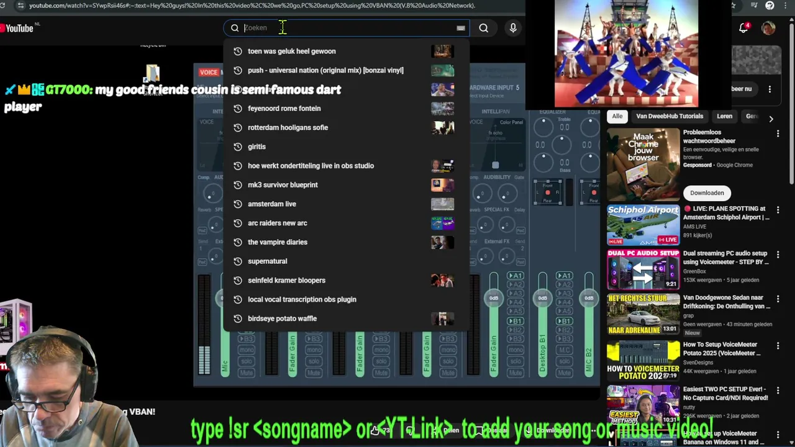The width and height of the screenshot is (795, 447).
Task: Click the history icon beside 'giritis'
Action: coord(237,147)
